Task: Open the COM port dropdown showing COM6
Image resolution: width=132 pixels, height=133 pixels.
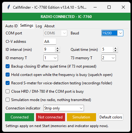Action: click(x=55, y=33)
